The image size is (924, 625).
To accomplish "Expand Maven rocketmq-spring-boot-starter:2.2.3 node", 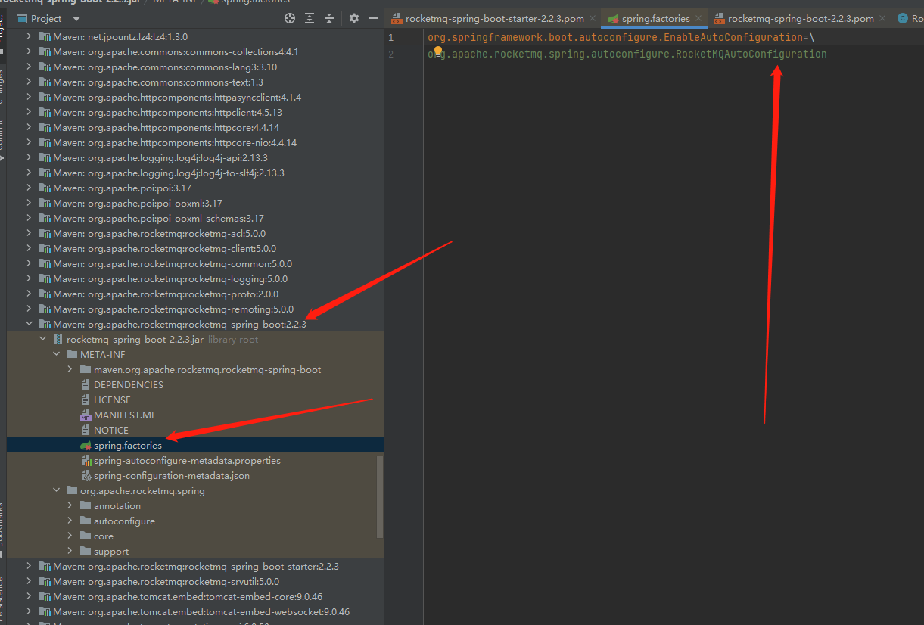I will coord(29,566).
